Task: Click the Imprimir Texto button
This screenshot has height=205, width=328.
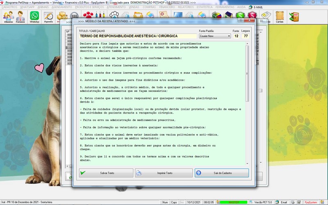Action: point(164,173)
